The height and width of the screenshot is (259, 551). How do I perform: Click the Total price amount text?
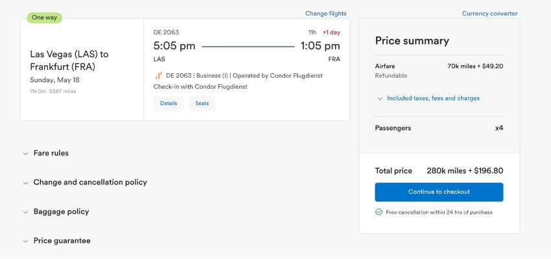[x=465, y=171]
